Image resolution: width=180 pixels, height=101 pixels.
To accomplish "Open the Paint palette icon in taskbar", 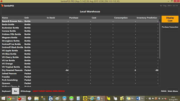I will (x=57, y=98).
